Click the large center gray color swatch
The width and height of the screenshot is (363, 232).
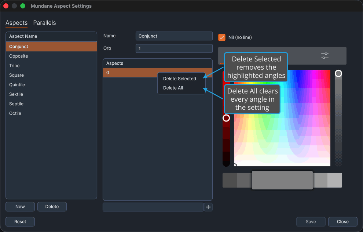coord(282,180)
